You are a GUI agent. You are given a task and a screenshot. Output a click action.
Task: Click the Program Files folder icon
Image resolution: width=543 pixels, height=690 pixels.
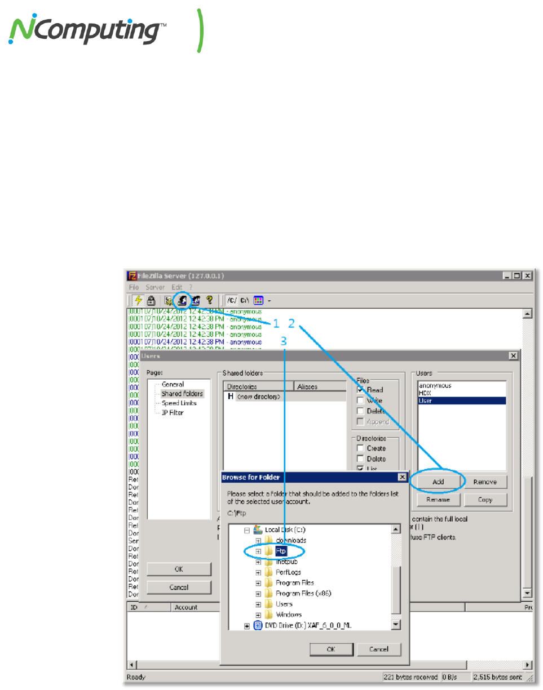[x=269, y=583]
